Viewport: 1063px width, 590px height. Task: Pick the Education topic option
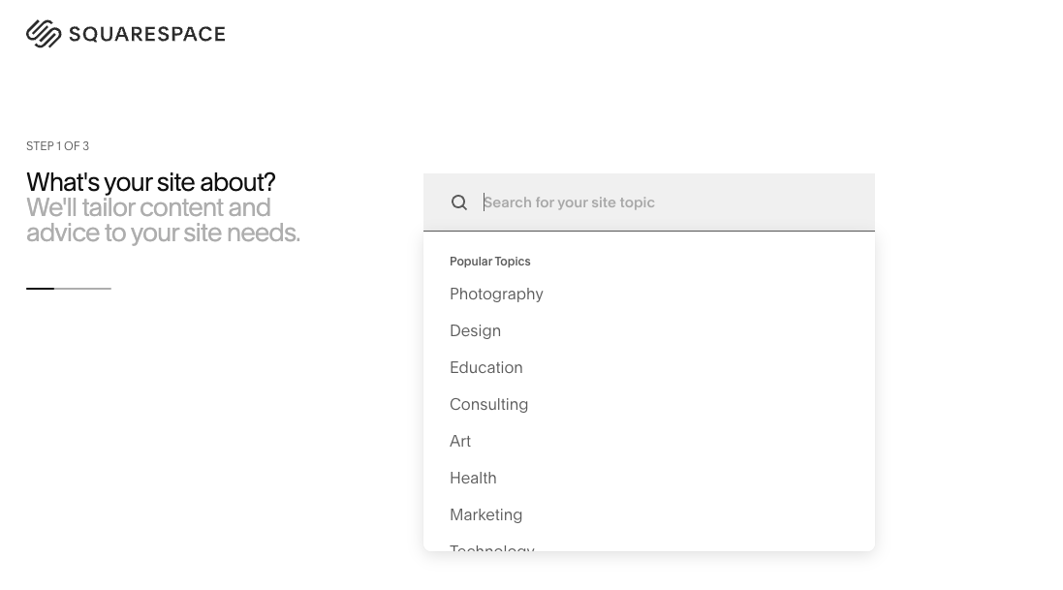click(x=485, y=368)
